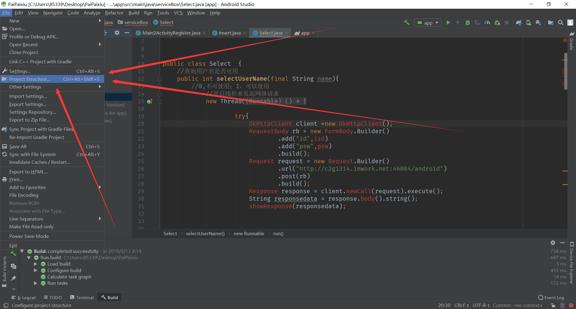Change CRLF line separator in status bar

click(x=461, y=305)
